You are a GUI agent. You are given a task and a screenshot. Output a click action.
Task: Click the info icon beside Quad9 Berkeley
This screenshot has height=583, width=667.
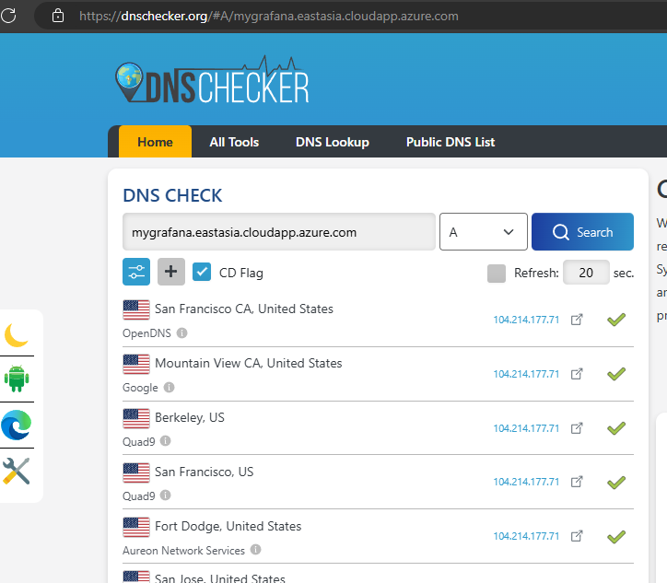166,441
